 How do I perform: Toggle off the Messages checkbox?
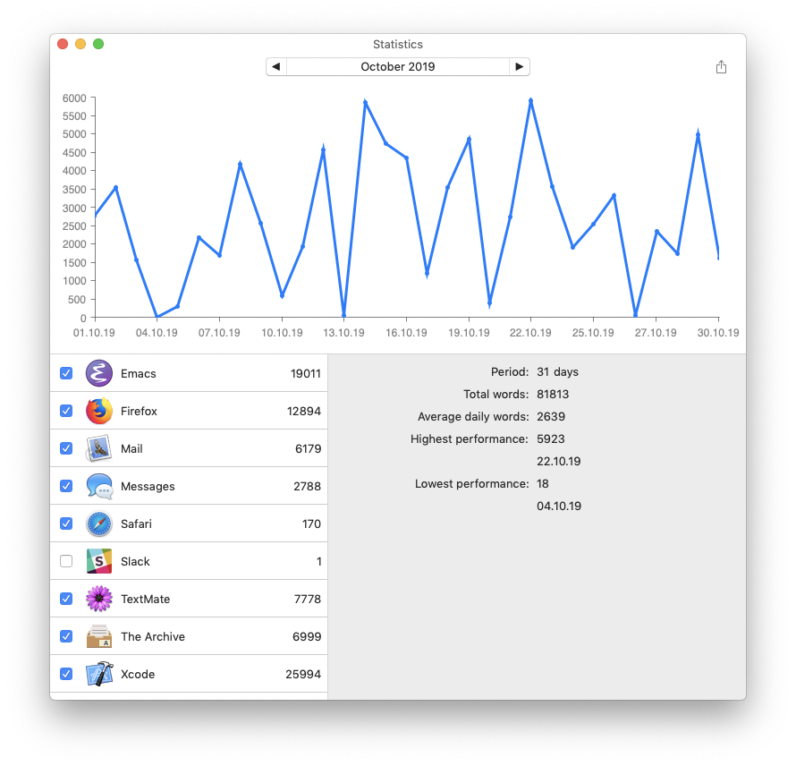tap(66, 486)
